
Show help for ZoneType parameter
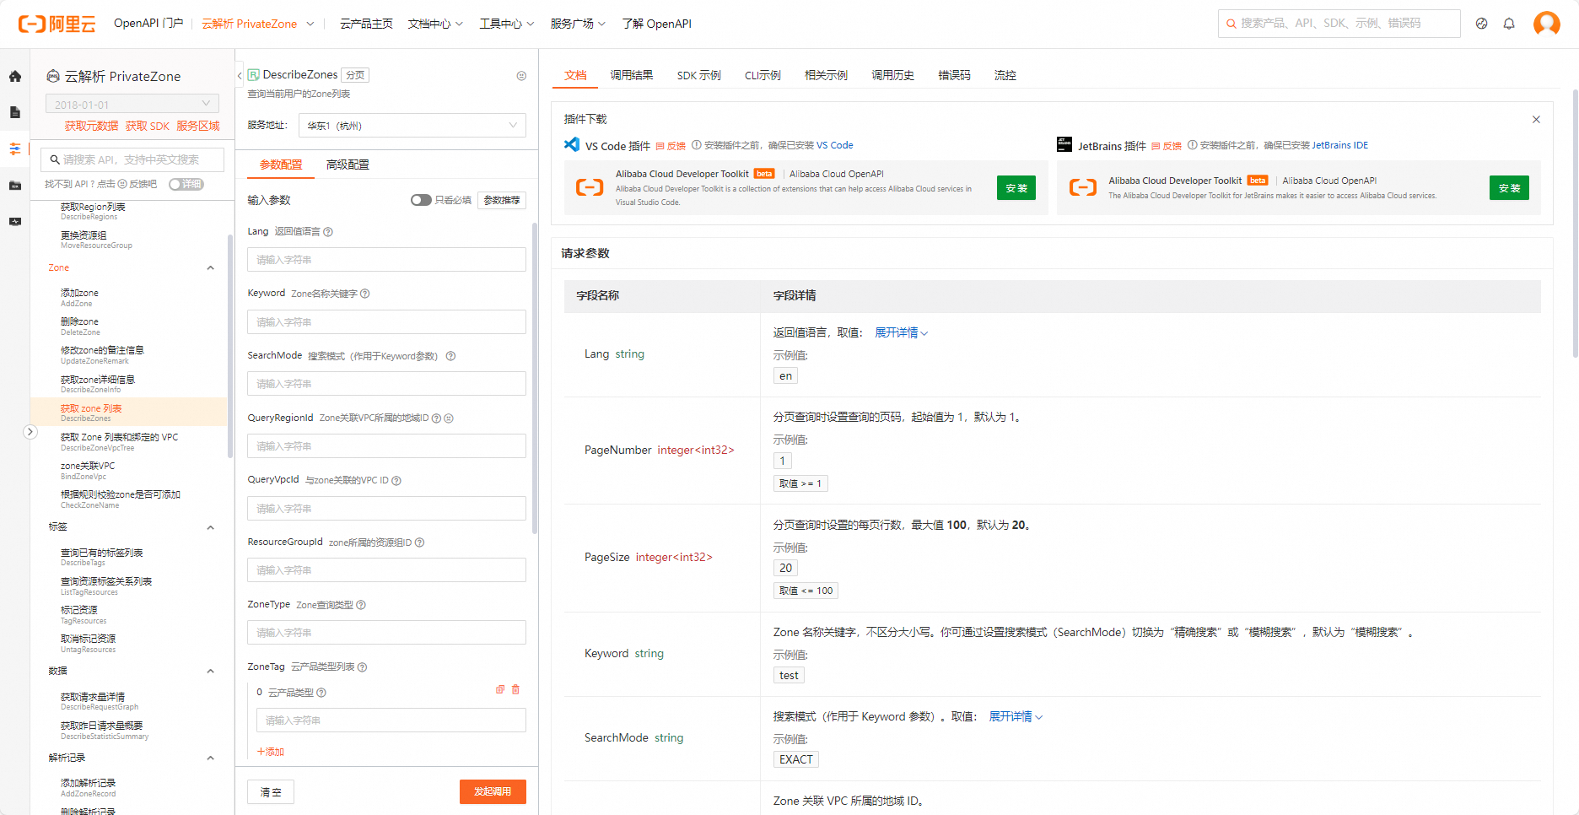pyautogui.click(x=361, y=605)
